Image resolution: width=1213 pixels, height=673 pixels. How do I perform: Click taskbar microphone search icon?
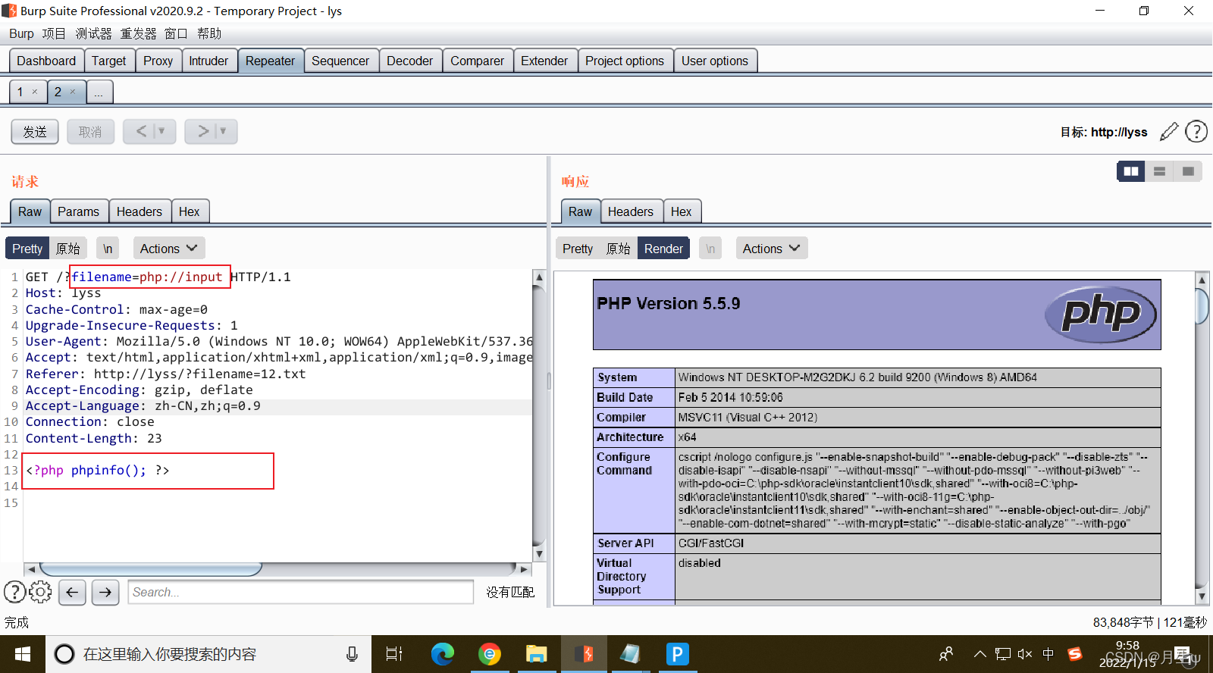[x=352, y=654]
